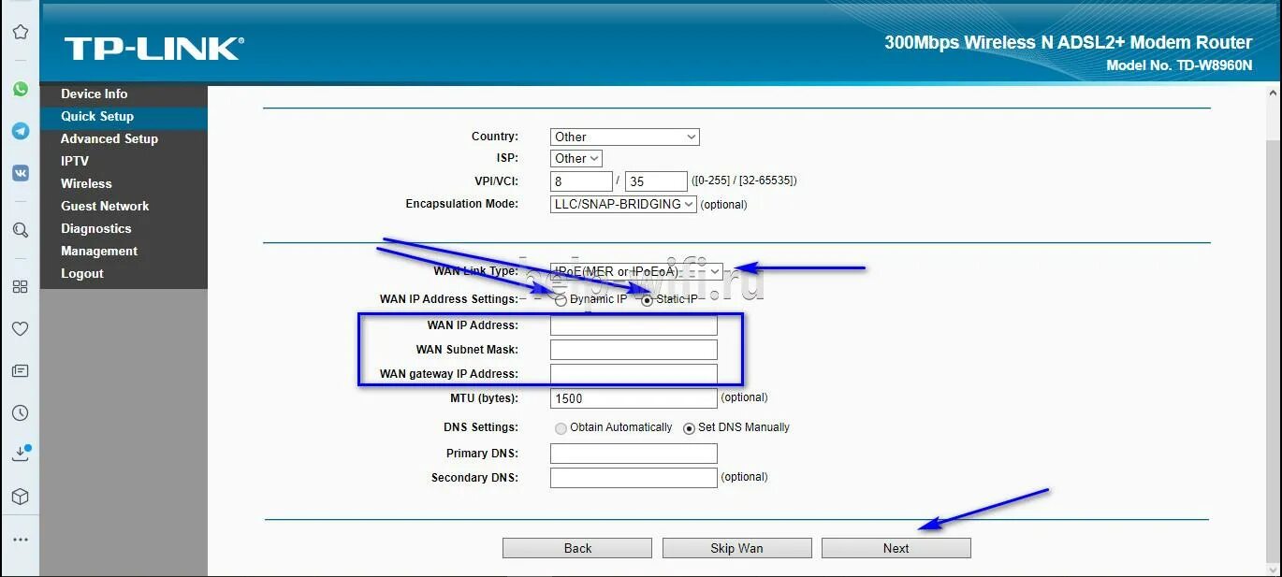
Task: Click the 'Model No. TD-W8960N' text
Action: (1179, 65)
